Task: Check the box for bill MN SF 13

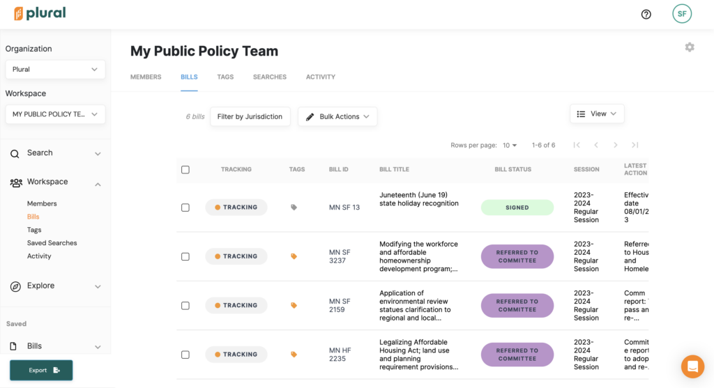Action: (185, 208)
